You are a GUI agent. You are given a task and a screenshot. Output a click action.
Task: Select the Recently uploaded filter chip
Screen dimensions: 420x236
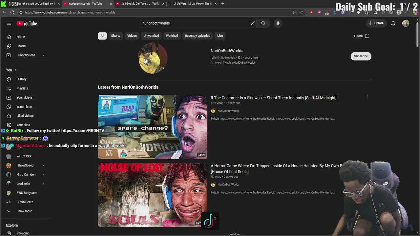[198, 36]
